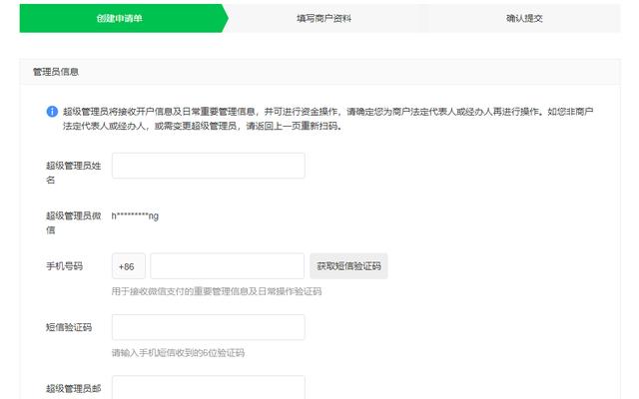Focus the 超级管理员姓名 input field
This screenshot has height=399, width=639.
pos(209,166)
